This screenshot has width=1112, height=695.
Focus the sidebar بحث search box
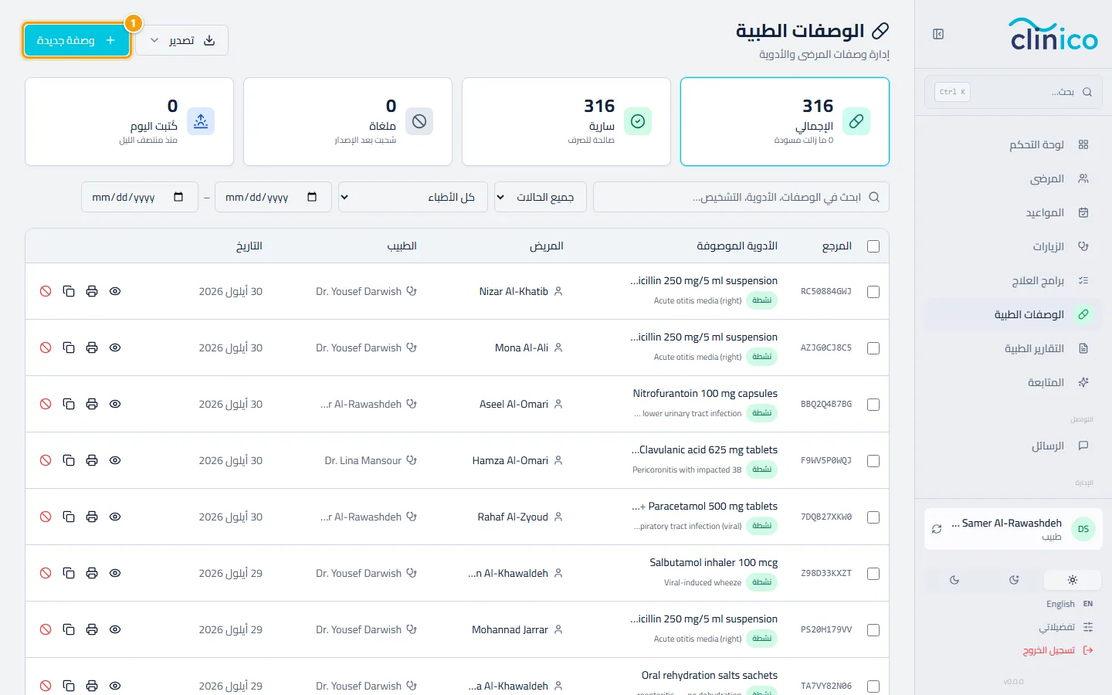tap(1012, 92)
